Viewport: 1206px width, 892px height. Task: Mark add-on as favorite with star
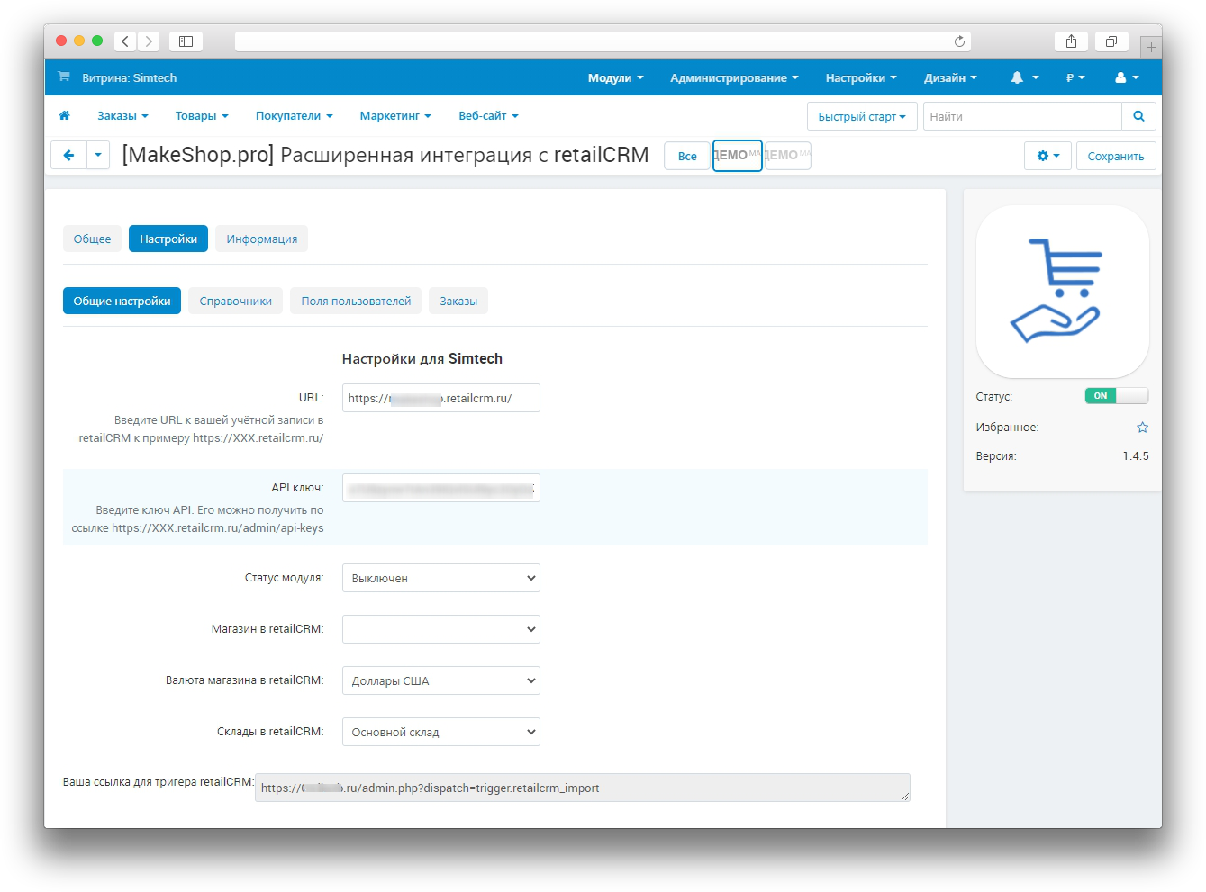point(1142,428)
